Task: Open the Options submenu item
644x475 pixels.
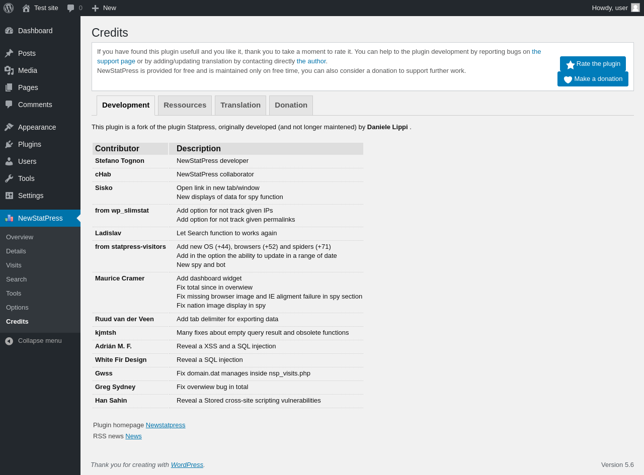Action: tap(17, 308)
